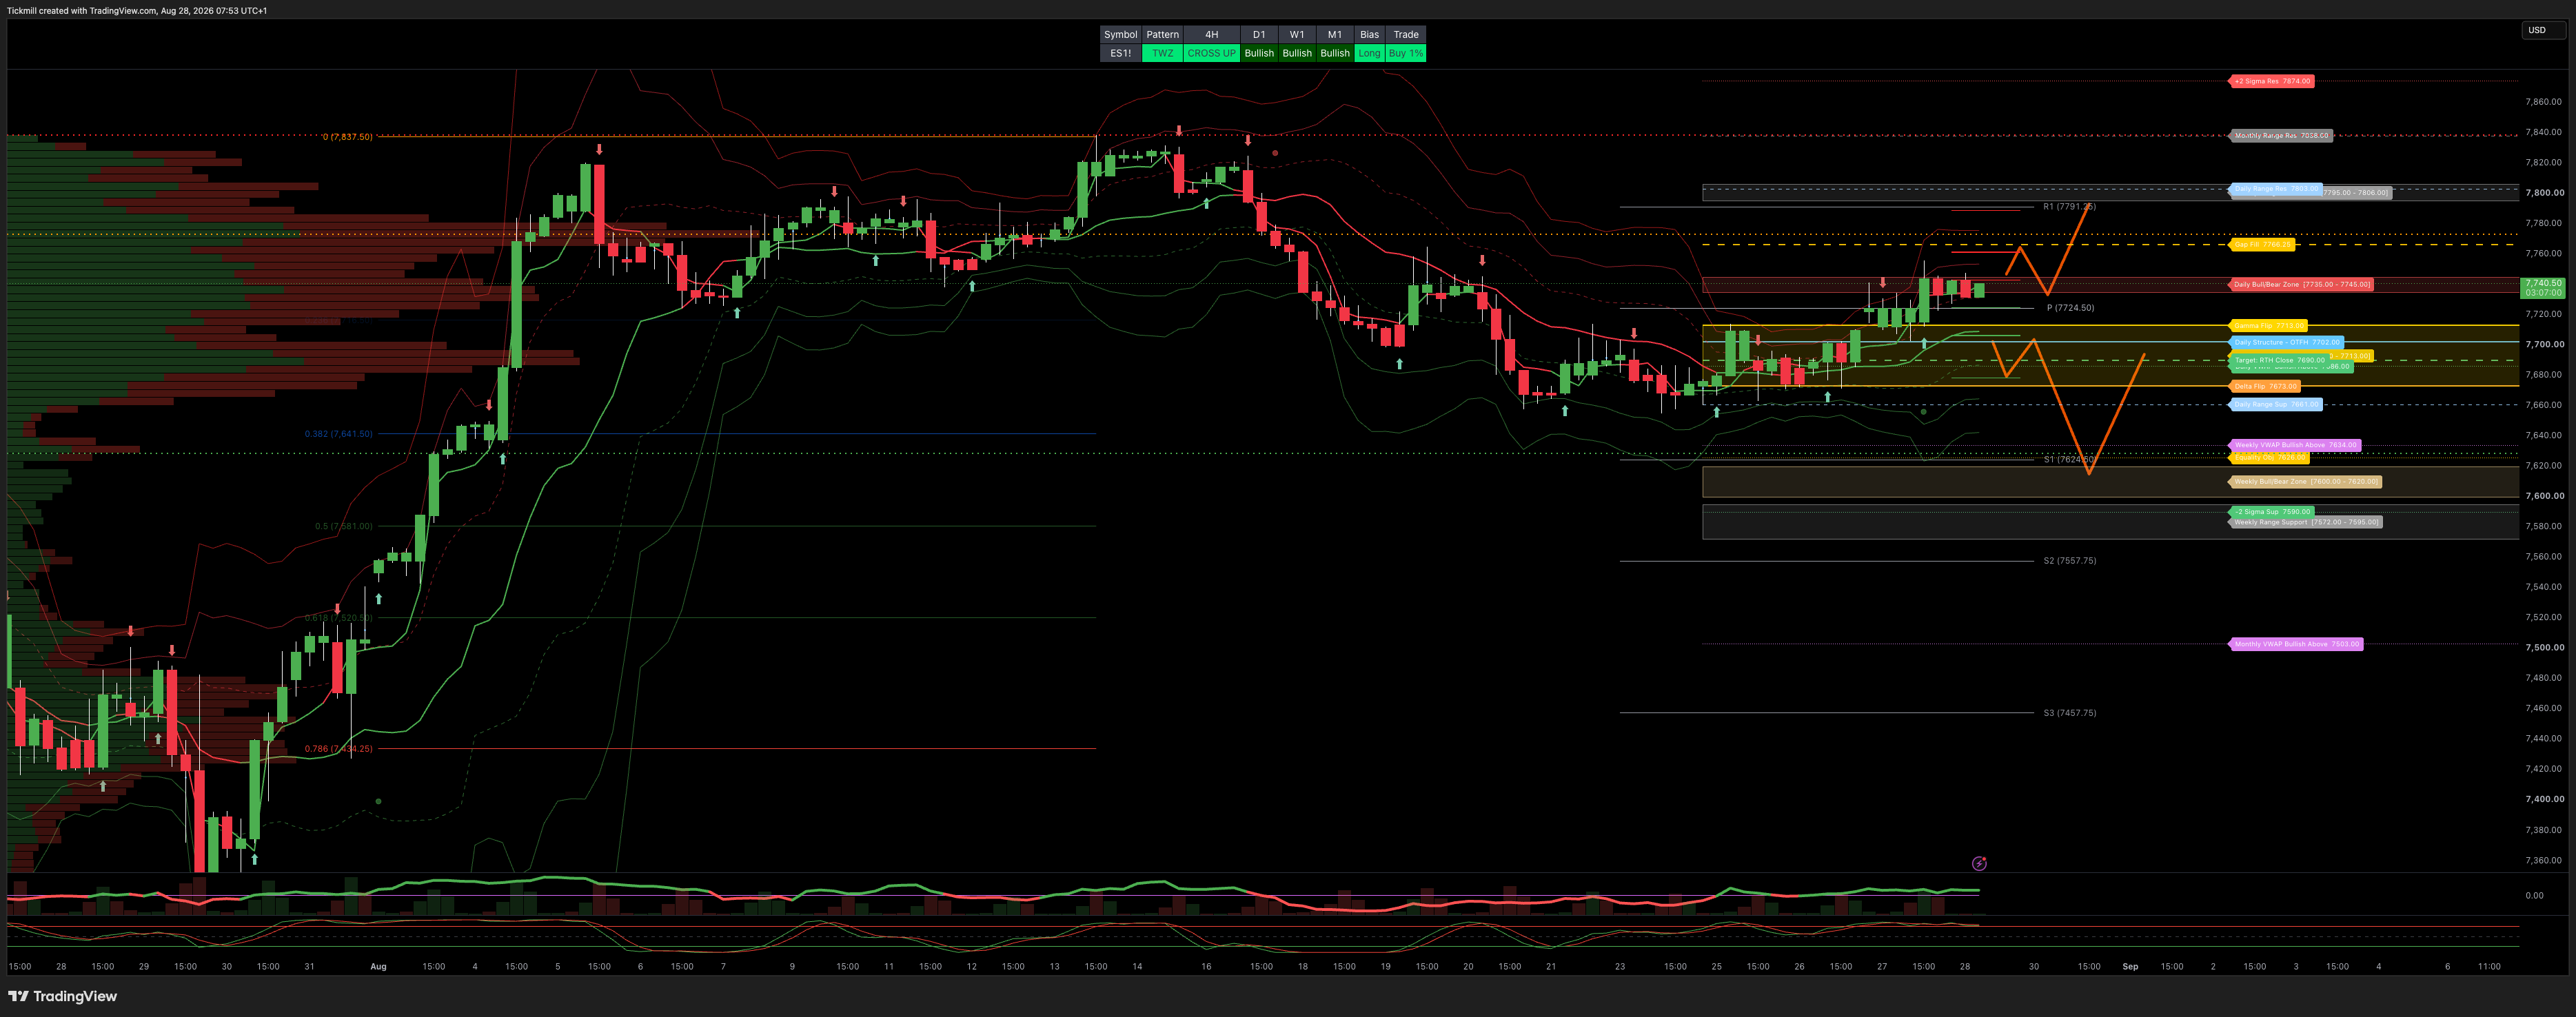Select the Monthly VWAP Bullish Above label
The image size is (2576, 1017).
(x=2297, y=644)
